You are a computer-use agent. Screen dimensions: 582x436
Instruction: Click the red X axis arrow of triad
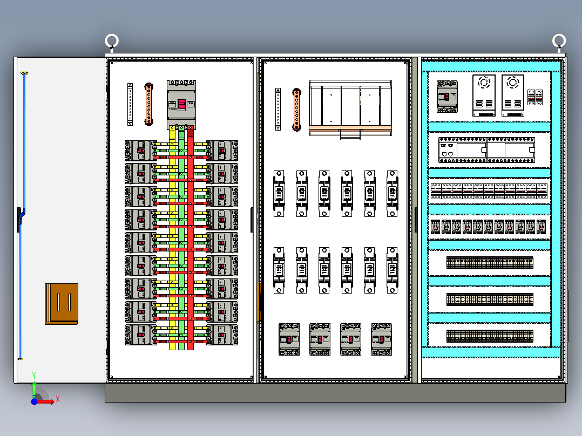[x=46, y=401]
